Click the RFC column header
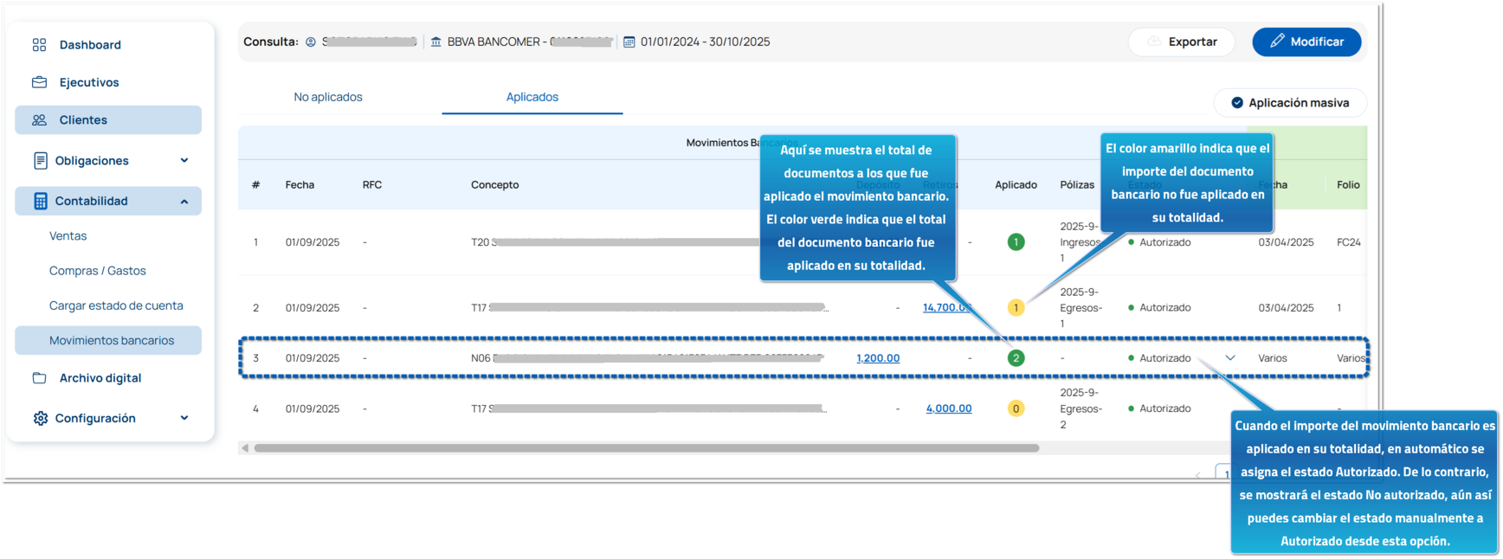Screen dimensions: 1503x559 click(x=372, y=185)
